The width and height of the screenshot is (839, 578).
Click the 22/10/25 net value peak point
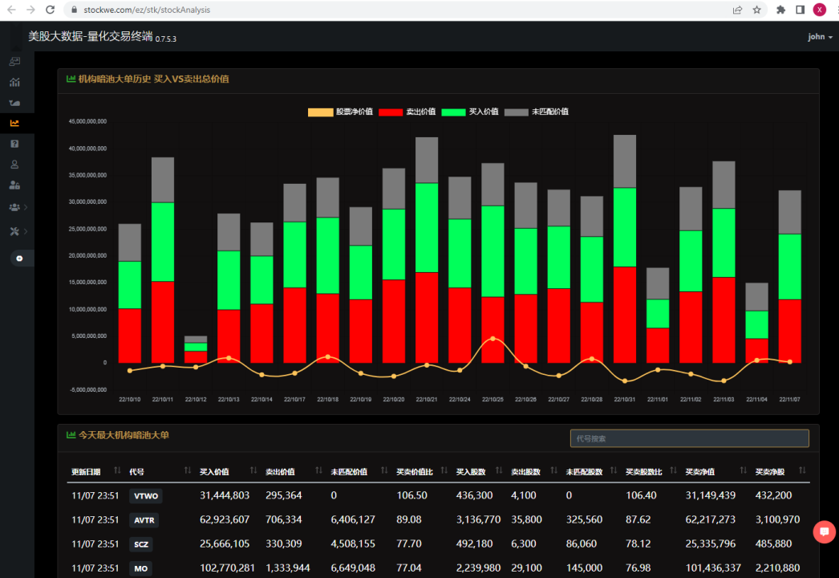[492, 339]
